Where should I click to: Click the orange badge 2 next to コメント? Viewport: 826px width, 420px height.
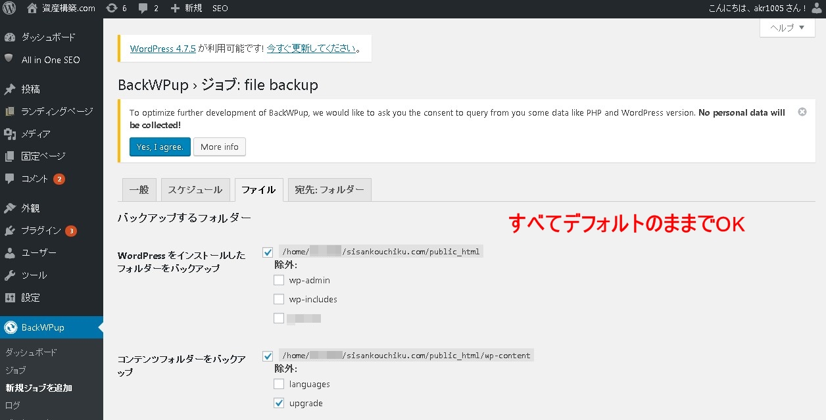[59, 179]
